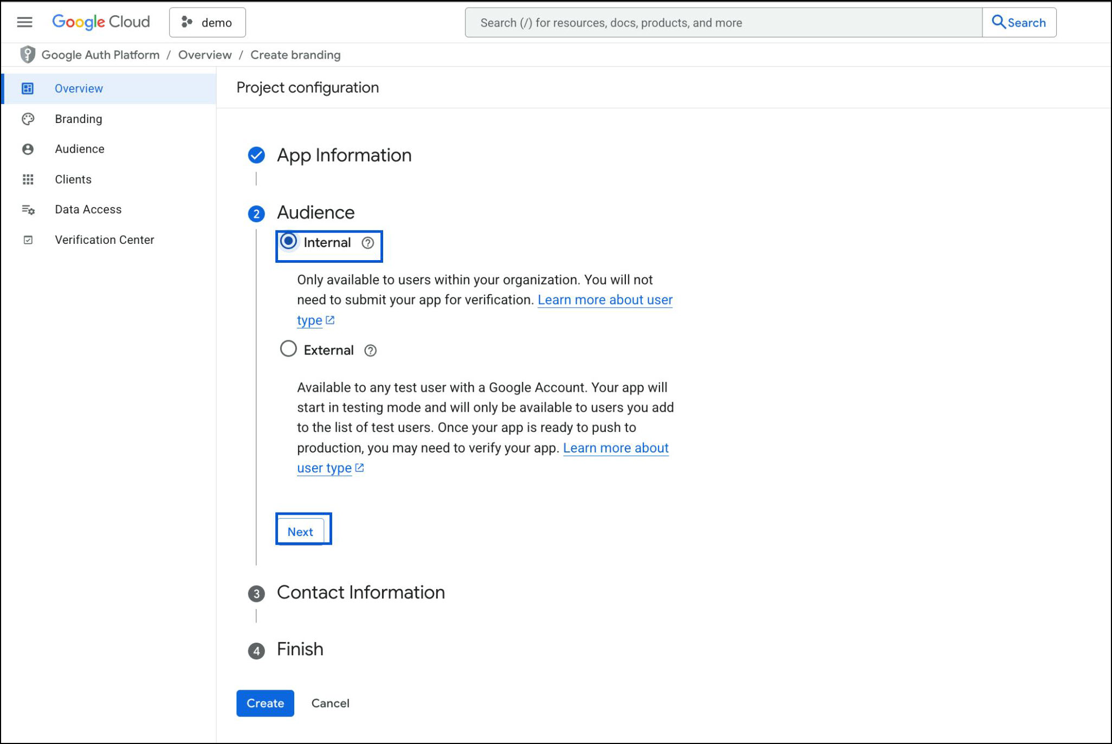Open the hamburger navigation menu
Screen dimensions: 1112x744
(x=24, y=22)
